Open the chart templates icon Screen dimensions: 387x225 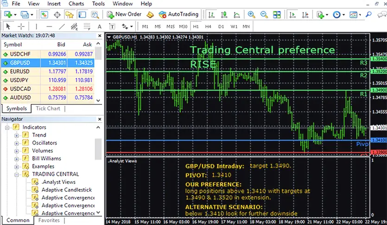tap(353, 15)
